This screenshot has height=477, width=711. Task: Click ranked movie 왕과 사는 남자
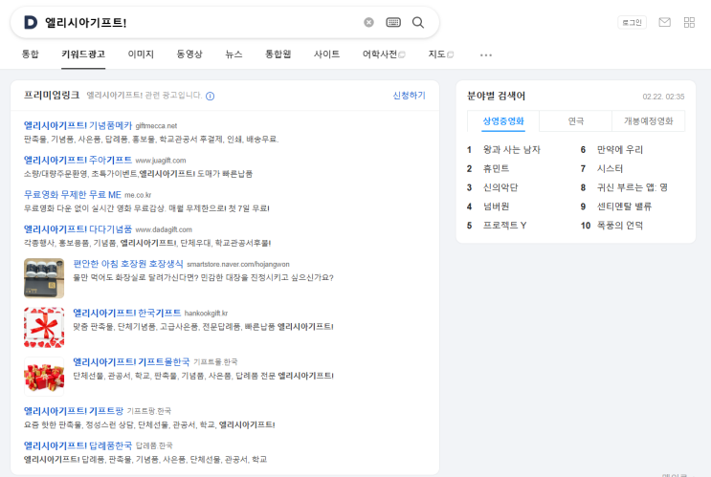512,150
